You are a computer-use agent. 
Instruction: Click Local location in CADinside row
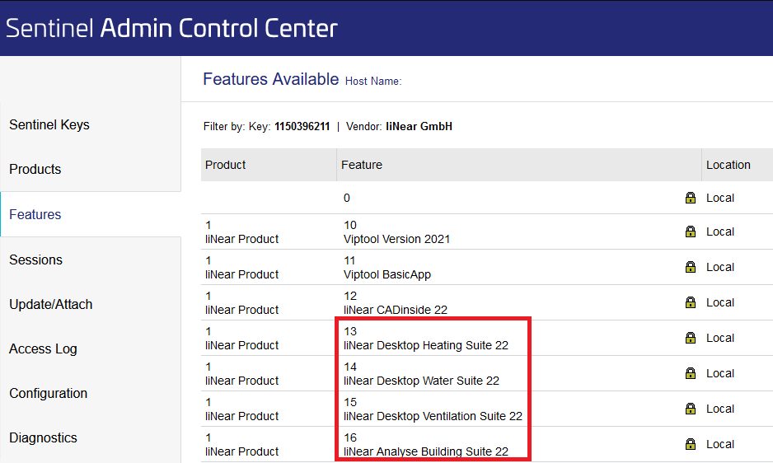point(720,302)
